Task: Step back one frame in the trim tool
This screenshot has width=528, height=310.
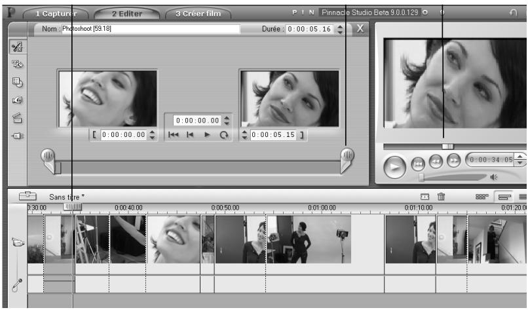Action: [x=190, y=135]
